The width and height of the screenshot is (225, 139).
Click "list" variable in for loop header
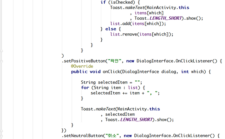(x=133, y=88)
